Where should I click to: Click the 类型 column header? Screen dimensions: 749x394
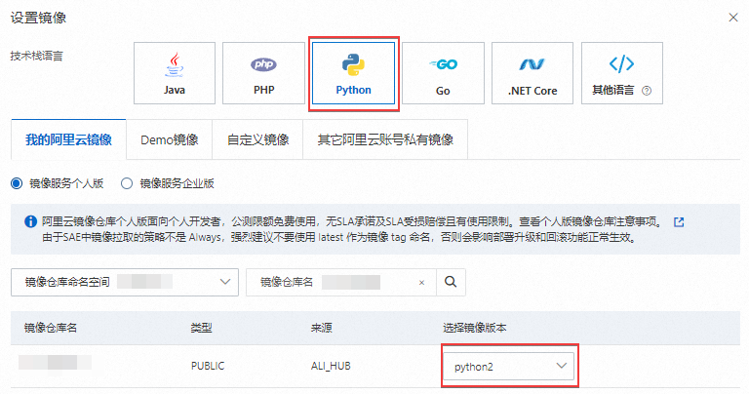(x=201, y=328)
